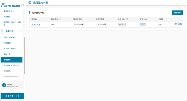Screen dimensions: 187x101
Task: Click the スキップ approval group badge
Action: tap(122, 25)
